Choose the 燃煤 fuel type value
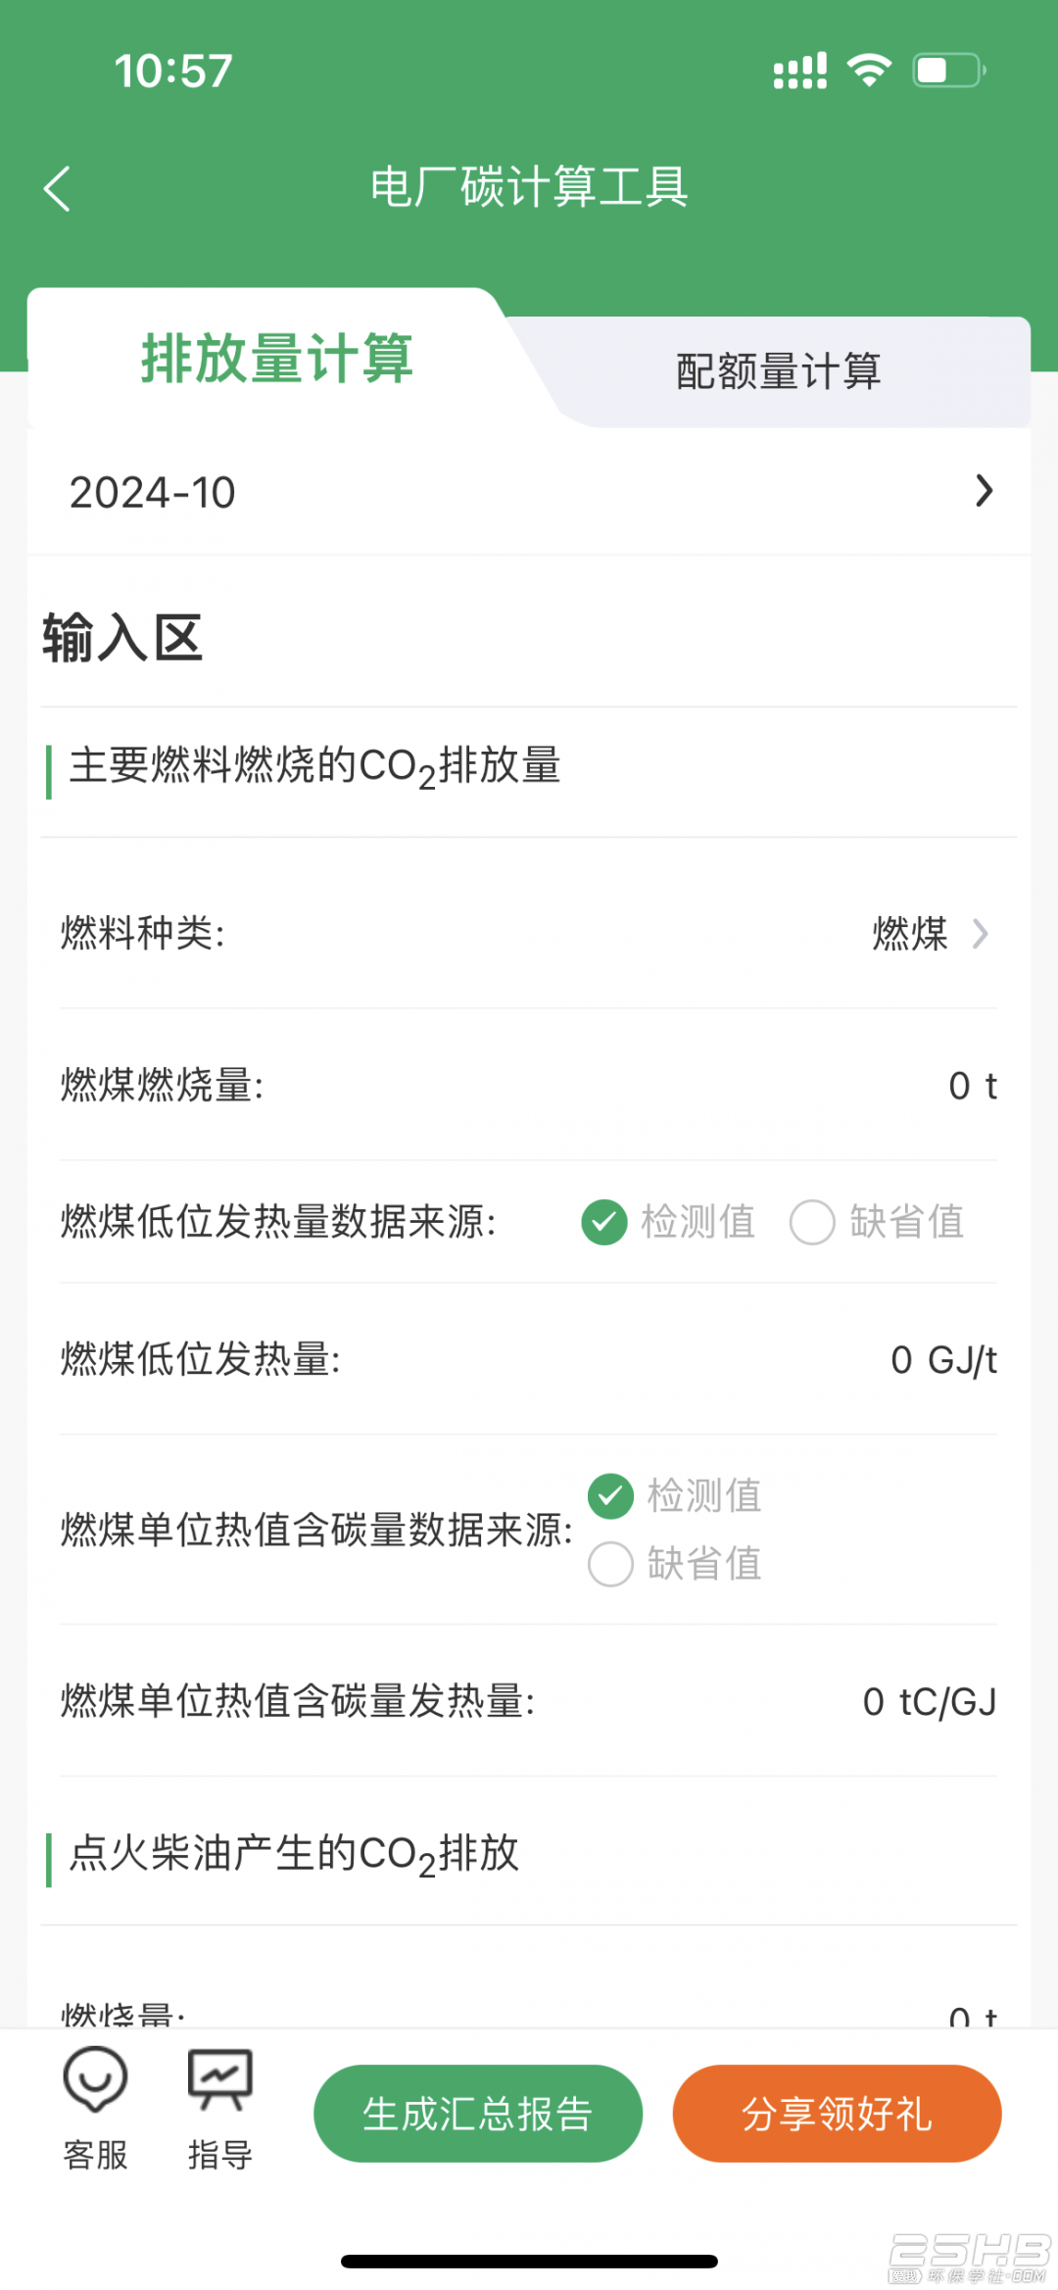The image size is (1058, 2290). click(x=910, y=933)
